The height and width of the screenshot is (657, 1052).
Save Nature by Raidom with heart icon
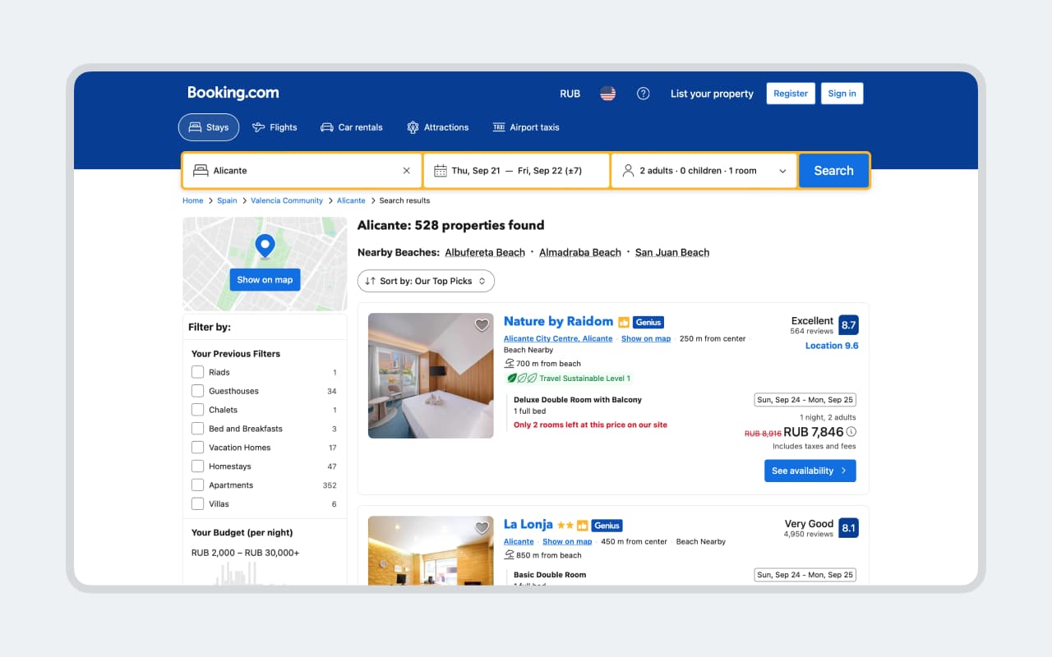tap(482, 325)
